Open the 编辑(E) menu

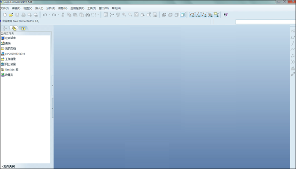click(x=16, y=8)
